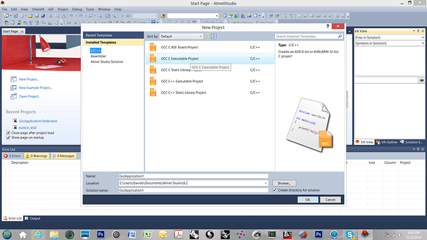Click the go button beside VA View search field
Image resolution: width=427 pixels, height=240 pixels.
click(421, 80)
